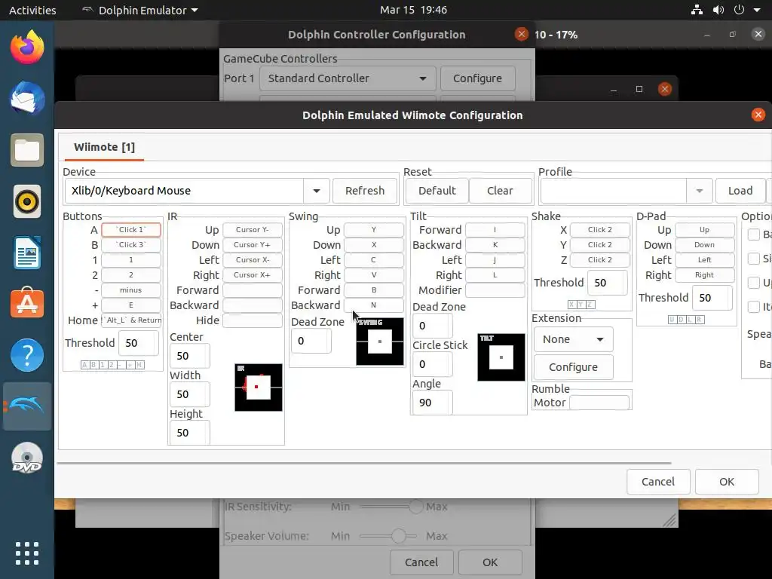This screenshot has width=772, height=579.
Task: Close the Wiimote Configuration dialog
Action: tap(758, 115)
